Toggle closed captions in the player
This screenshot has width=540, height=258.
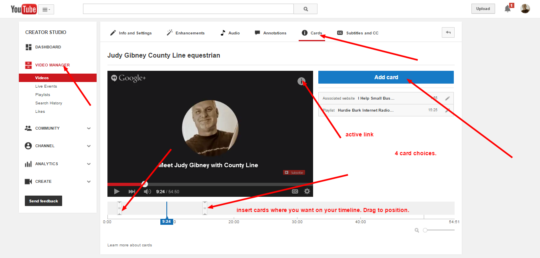click(295, 192)
